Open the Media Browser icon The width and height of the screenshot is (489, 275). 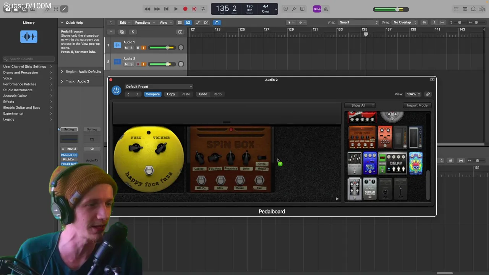tap(483, 9)
